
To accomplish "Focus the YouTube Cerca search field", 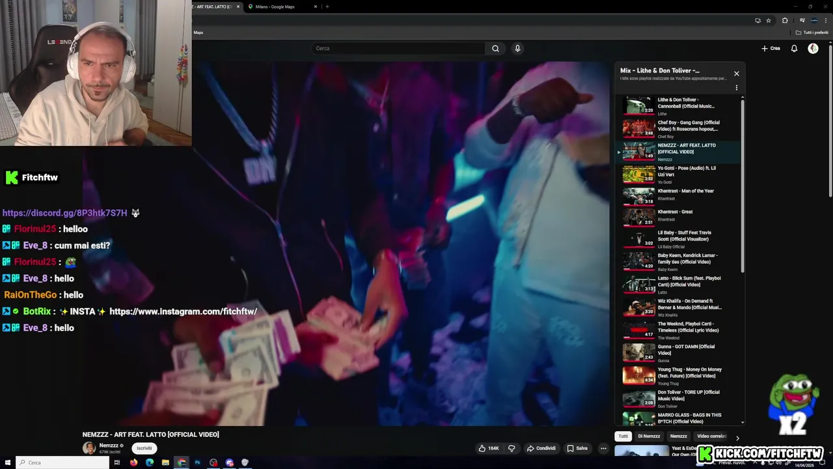I will (x=399, y=48).
